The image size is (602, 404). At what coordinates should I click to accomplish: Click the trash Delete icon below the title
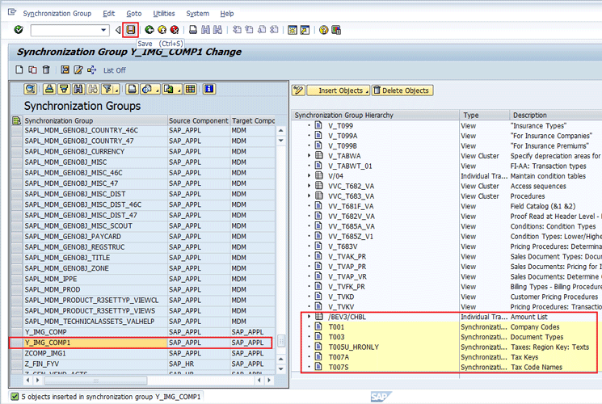coord(45,70)
